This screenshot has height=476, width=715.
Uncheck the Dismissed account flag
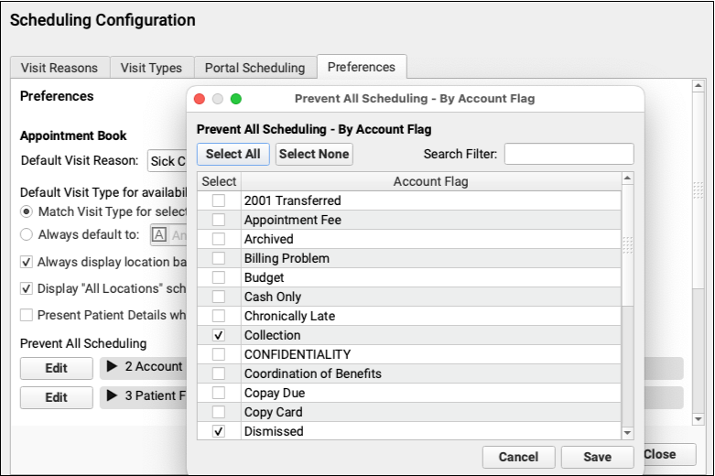point(218,432)
